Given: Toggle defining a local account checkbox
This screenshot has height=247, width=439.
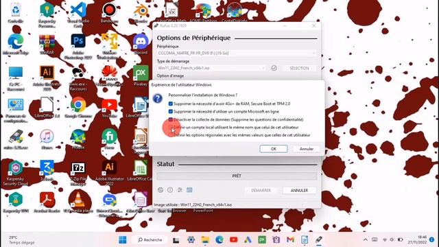Looking at the screenshot, I should point(171,127).
